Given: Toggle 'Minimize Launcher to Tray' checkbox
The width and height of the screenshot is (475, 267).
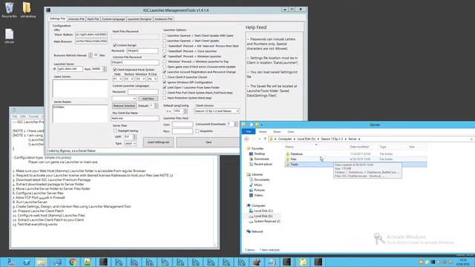Looking at the screenshot, I should 165,62.
